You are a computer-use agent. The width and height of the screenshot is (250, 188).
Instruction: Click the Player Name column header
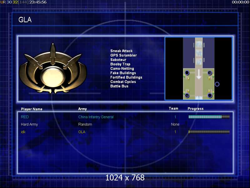point(32,109)
